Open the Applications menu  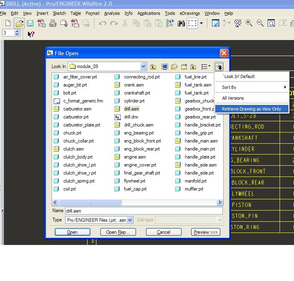pyautogui.click(x=149, y=13)
